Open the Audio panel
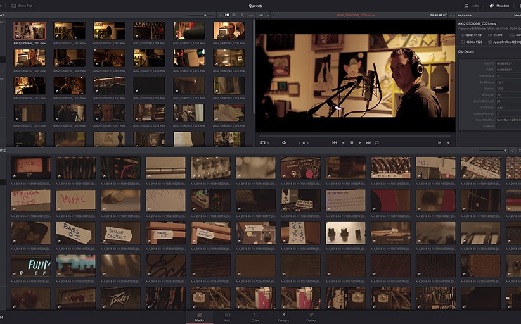This screenshot has width=521, height=324. click(x=471, y=5)
